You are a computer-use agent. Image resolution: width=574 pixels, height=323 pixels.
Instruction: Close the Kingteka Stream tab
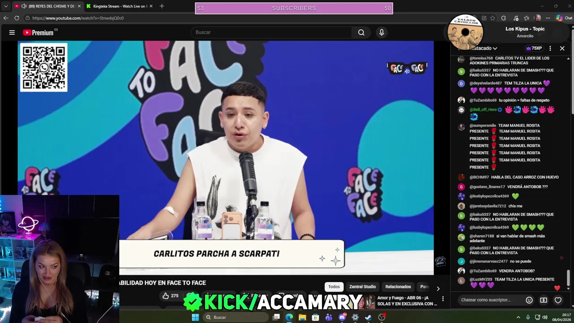click(151, 6)
